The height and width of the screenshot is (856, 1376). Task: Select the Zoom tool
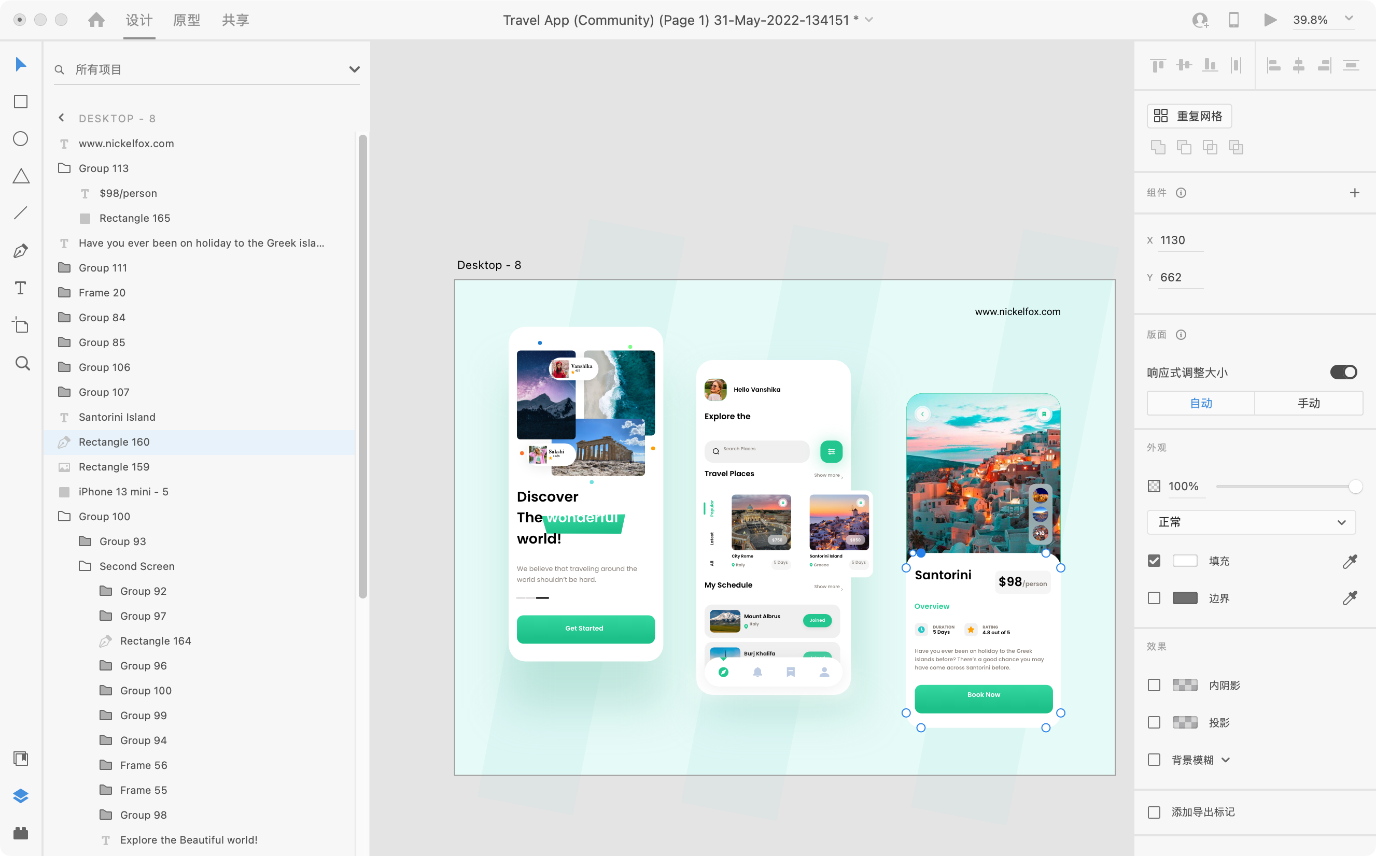point(20,363)
